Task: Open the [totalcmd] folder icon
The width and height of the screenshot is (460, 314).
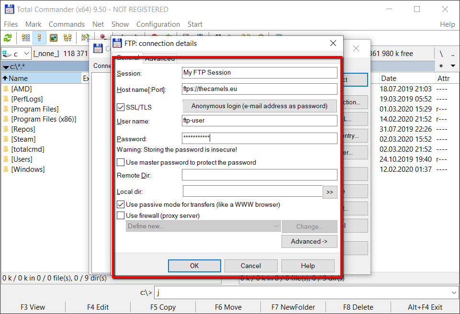Action: pos(6,149)
